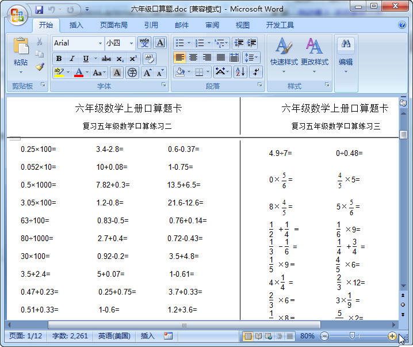This screenshot has width=413, height=347.
Task: Switch to Full Screen Reading view
Action: (258, 336)
